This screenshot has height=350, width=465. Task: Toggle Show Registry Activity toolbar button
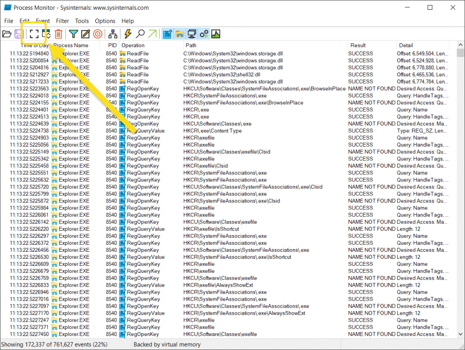(167, 34)
